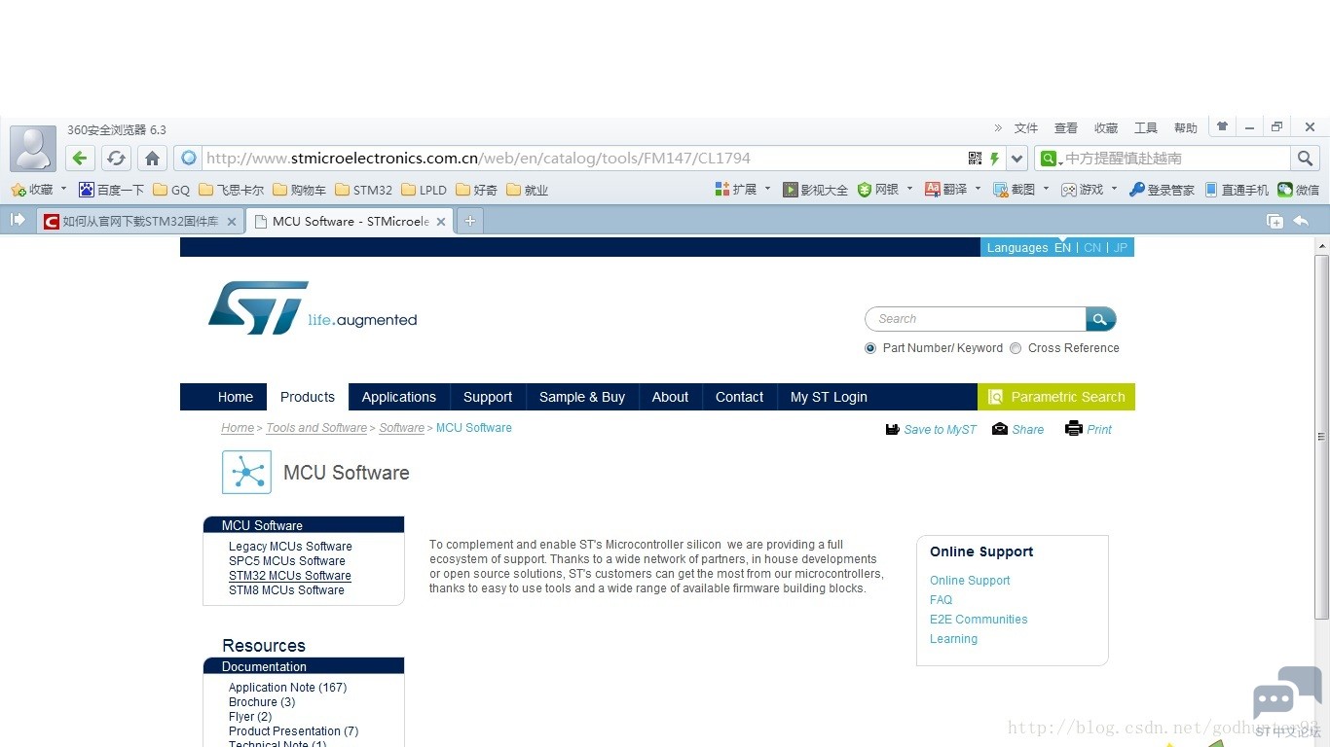Click the magnifier button in browser search box
Image resolution: width=1330 pixels, height=747 pixels.
pos(1305,159)
